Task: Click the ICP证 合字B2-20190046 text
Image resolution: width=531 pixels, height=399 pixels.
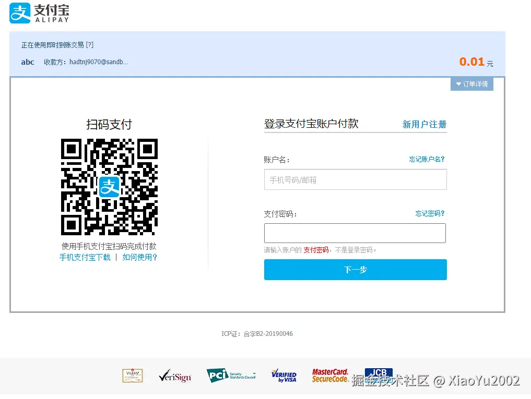Action: (257, 334)
